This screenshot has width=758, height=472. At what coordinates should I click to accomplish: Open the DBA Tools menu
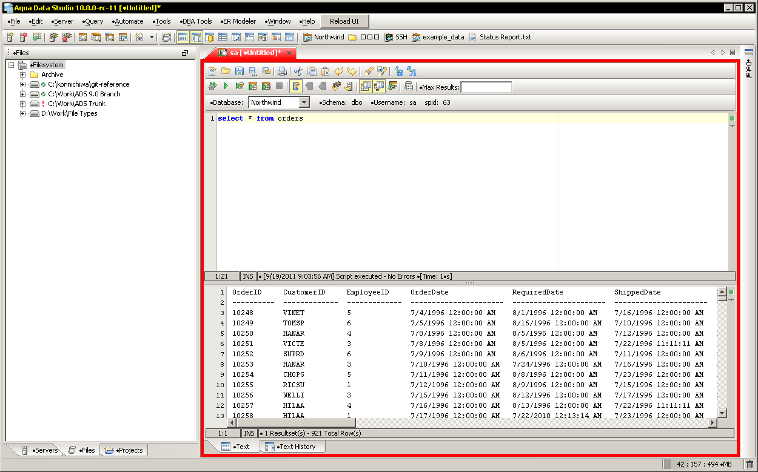click(196, 21)
